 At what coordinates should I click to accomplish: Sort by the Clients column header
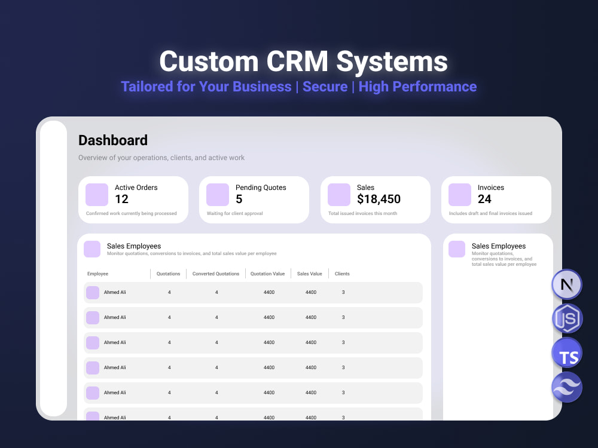[x=342, y=274]
